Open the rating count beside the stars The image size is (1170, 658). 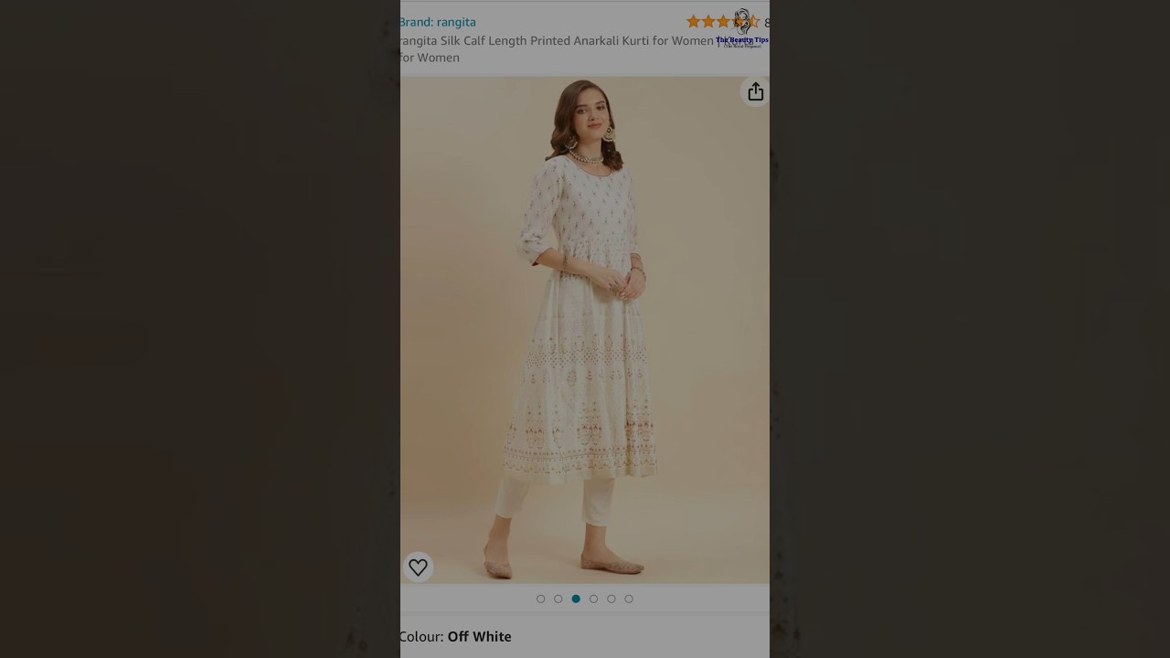pos(767,22)
